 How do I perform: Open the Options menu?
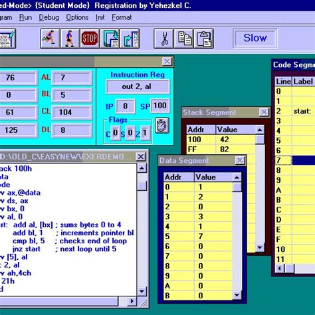point(77,17)
